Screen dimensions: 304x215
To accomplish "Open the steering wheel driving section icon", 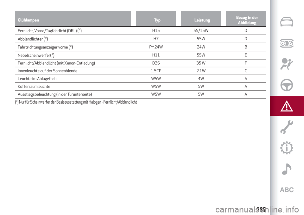I will [287, 85].
